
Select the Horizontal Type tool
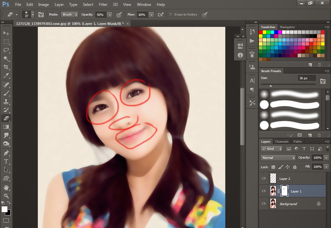6,161
